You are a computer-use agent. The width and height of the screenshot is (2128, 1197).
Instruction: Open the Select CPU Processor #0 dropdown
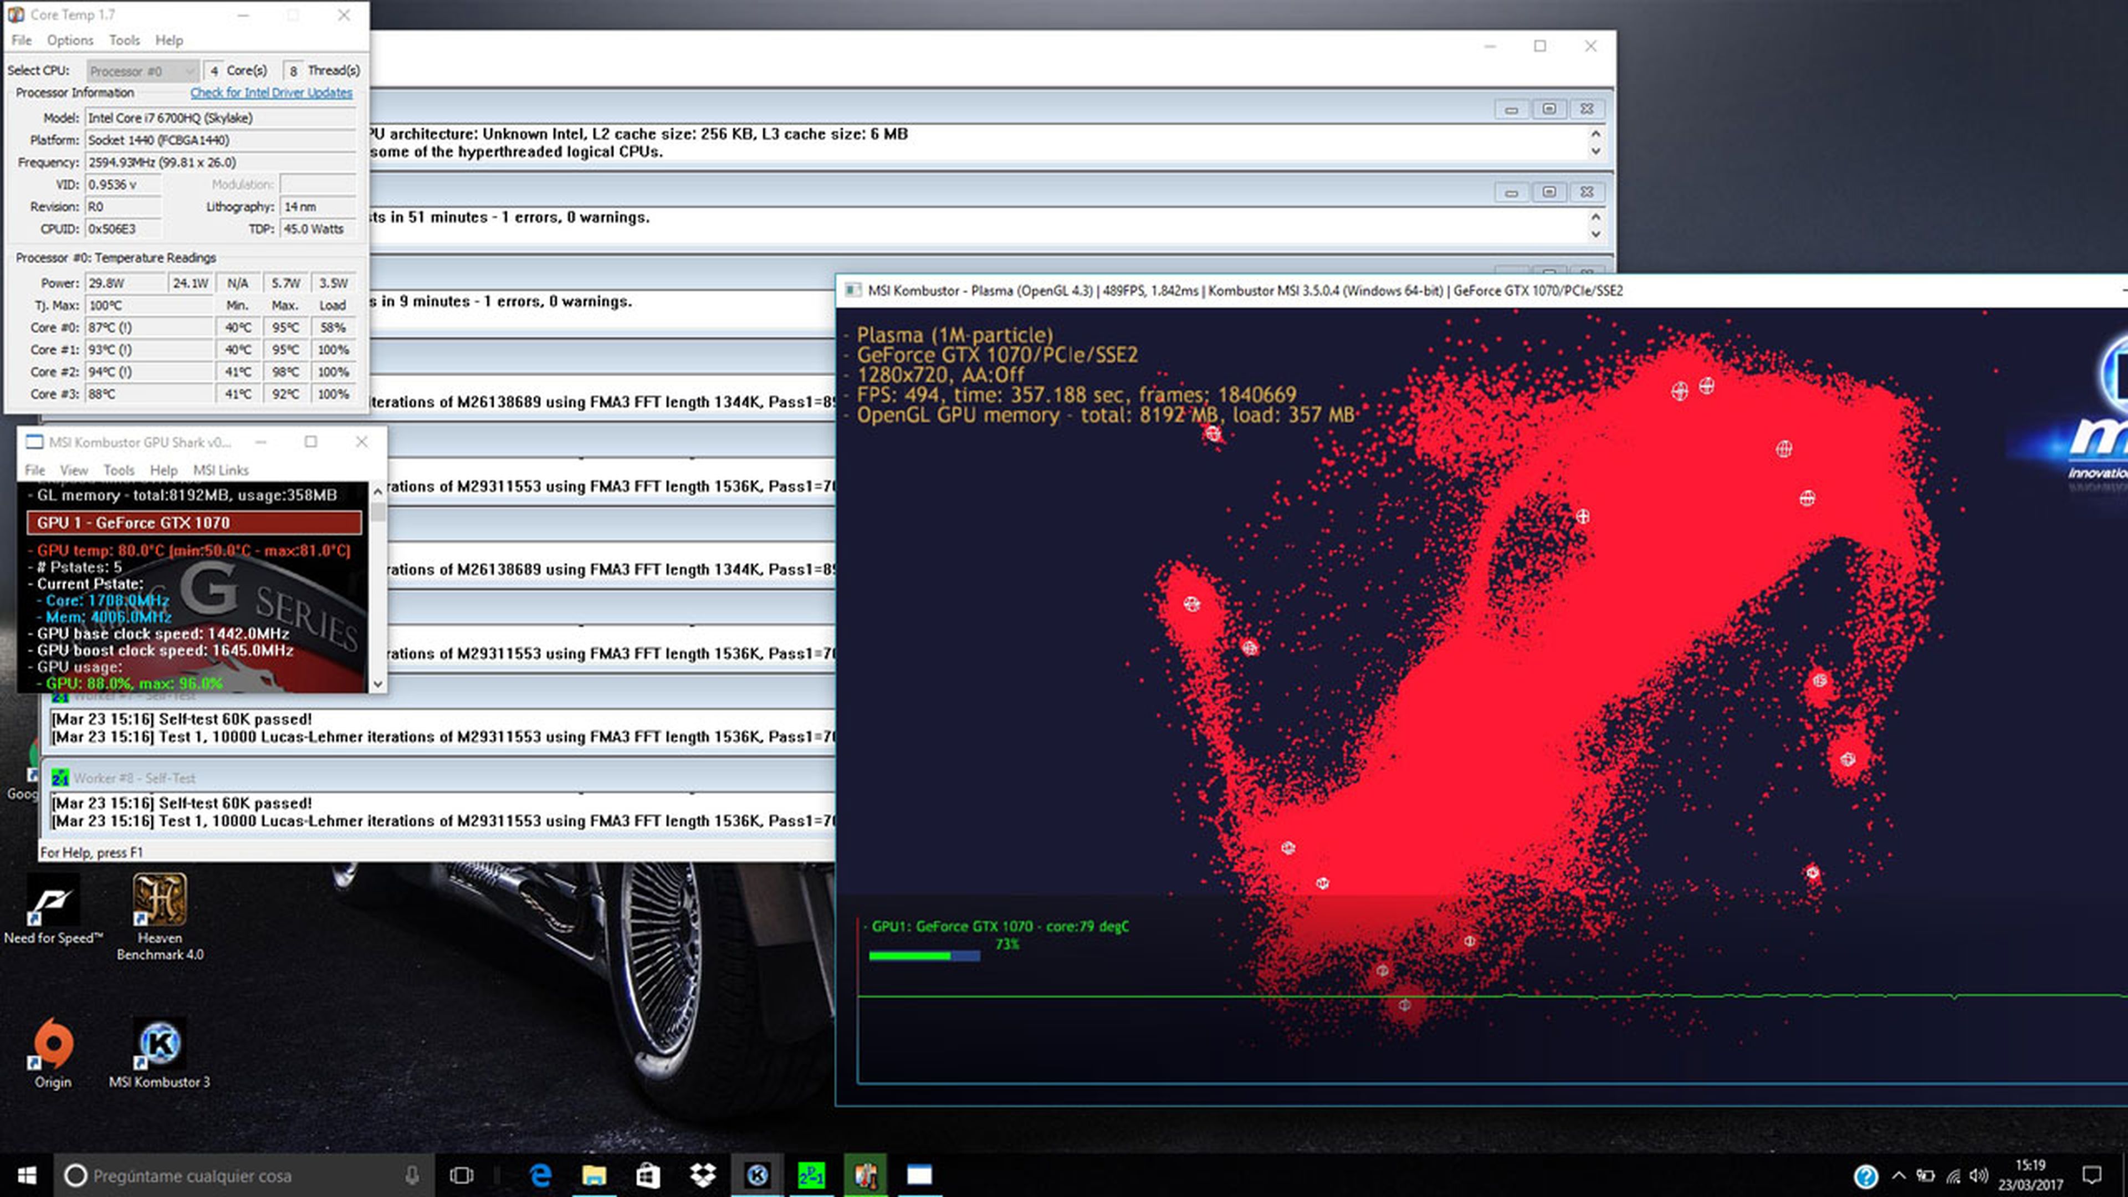(143, 71)
